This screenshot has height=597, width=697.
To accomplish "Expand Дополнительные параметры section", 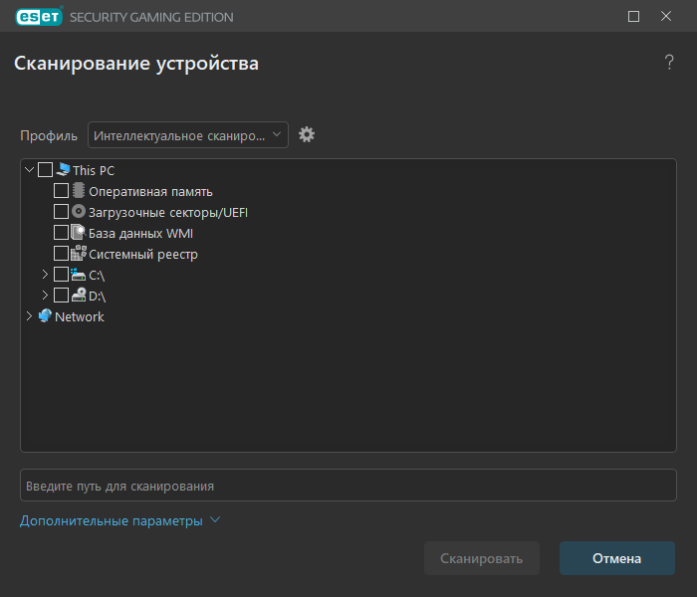I will pos(120,520).
